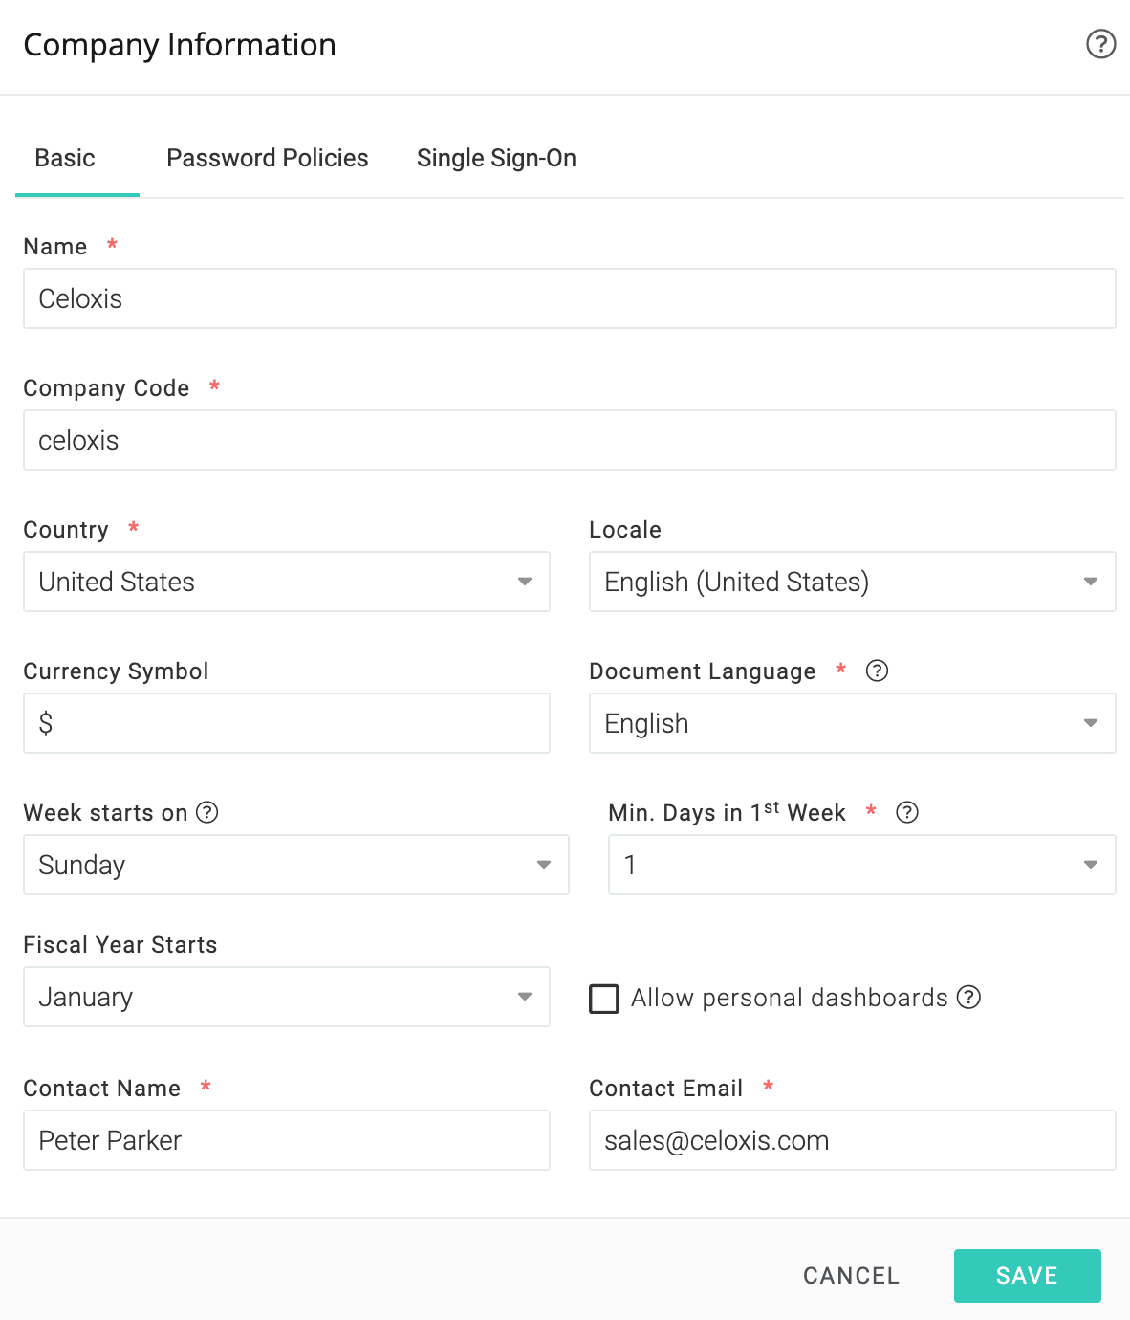Expand the Locale dropdown
The width and height of the screenshot is (1130, 1320).
tap(853, 582)
